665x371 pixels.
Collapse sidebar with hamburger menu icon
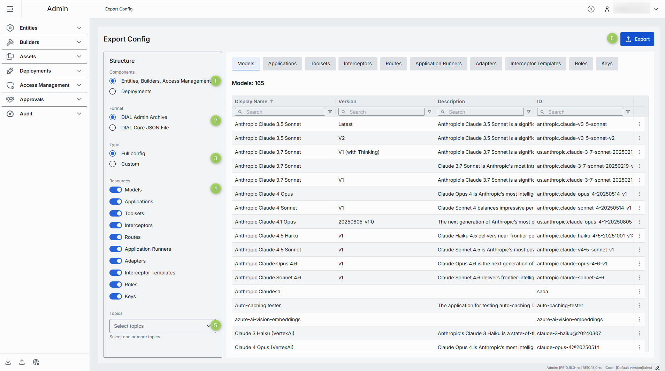point(10,9)
